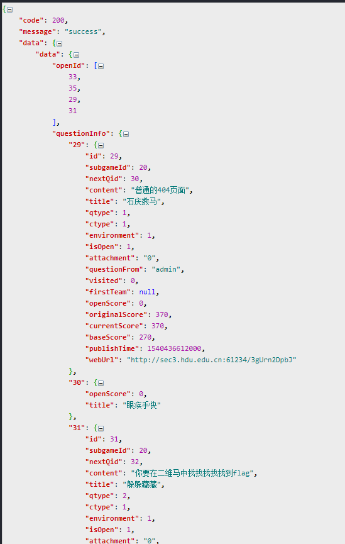
Task: Select the originalScore value 370
Action: tap(162, 314)
